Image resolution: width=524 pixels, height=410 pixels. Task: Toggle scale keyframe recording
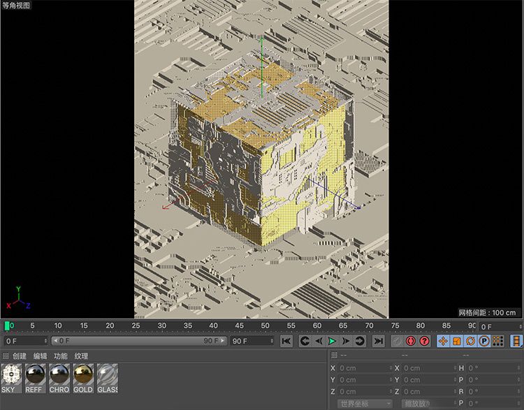point(456,341)
